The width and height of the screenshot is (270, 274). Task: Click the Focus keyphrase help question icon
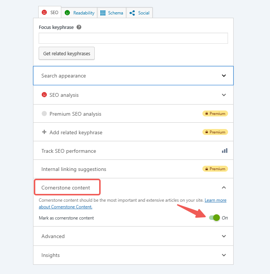pyautogui.click(x=79, y=27)
